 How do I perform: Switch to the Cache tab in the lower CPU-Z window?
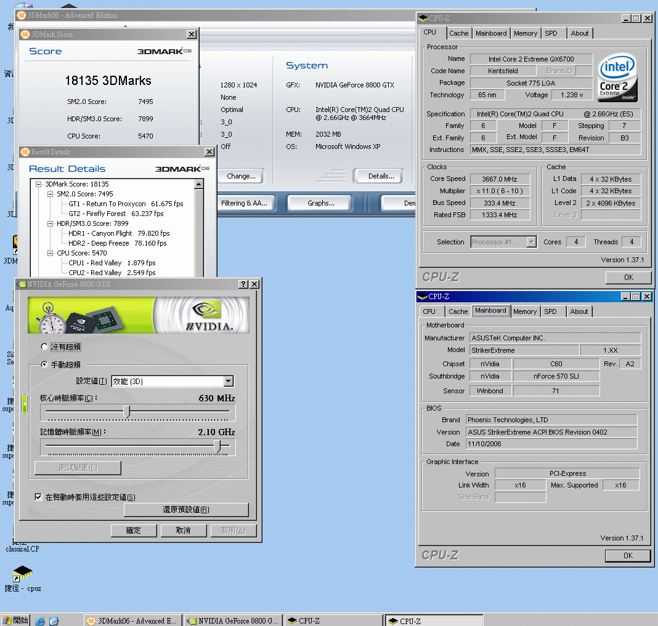(x=458, y=311)
